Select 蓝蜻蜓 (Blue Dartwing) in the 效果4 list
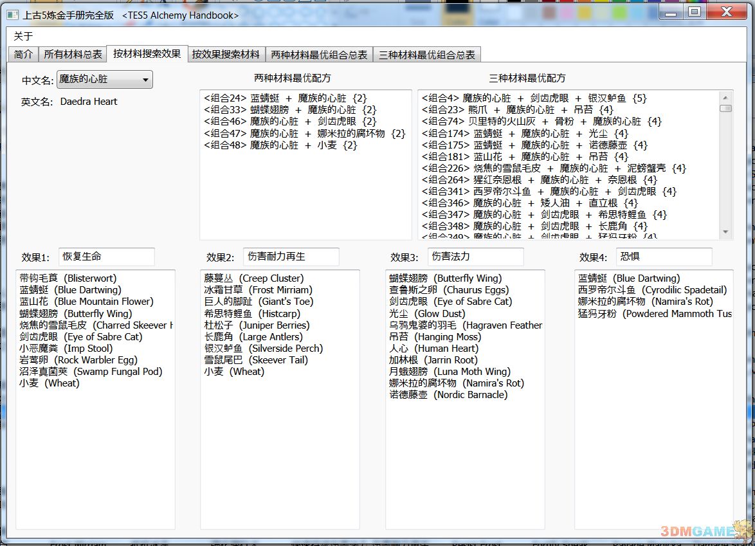 coord(629,278)
